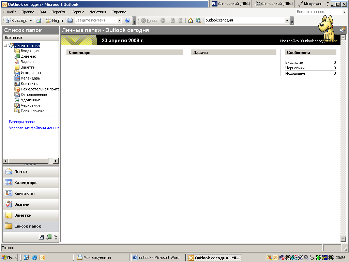Open the Перейти menu
The image size is (349, 262).
coord(59,12)
